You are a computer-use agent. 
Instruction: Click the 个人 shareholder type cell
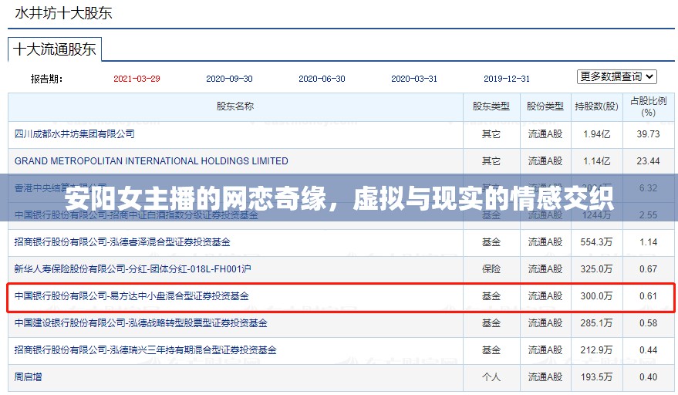coord(491,376)
